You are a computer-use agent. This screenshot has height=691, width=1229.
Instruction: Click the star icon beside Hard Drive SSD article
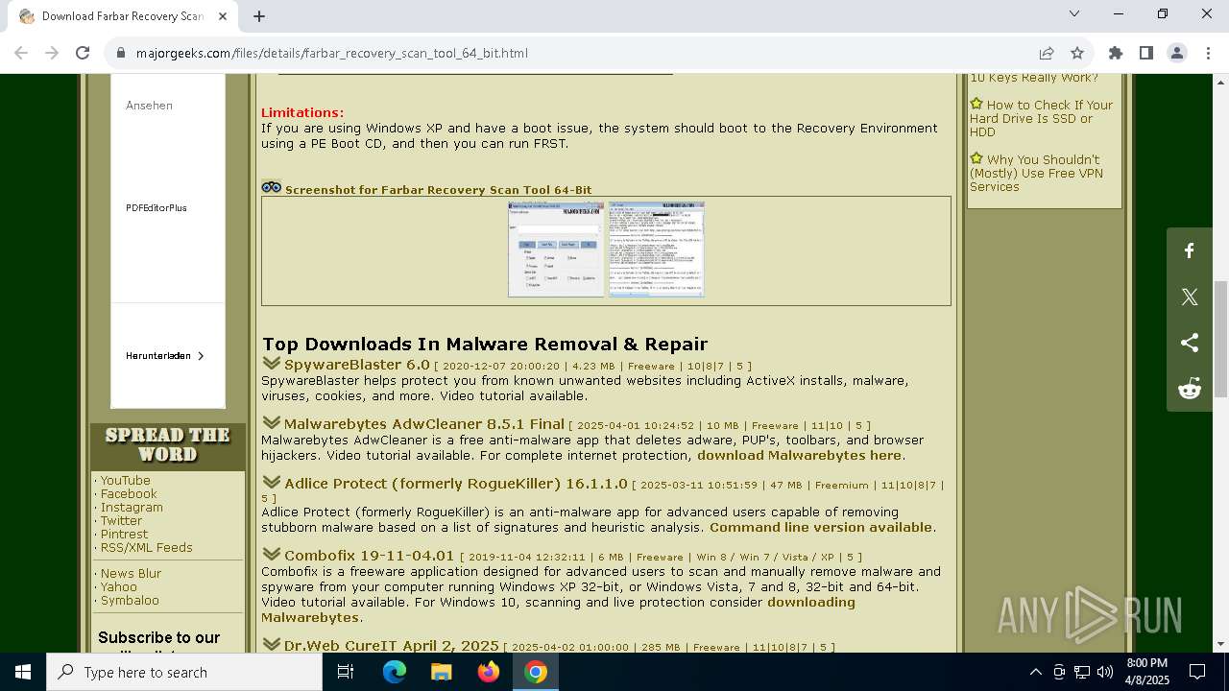976,104
